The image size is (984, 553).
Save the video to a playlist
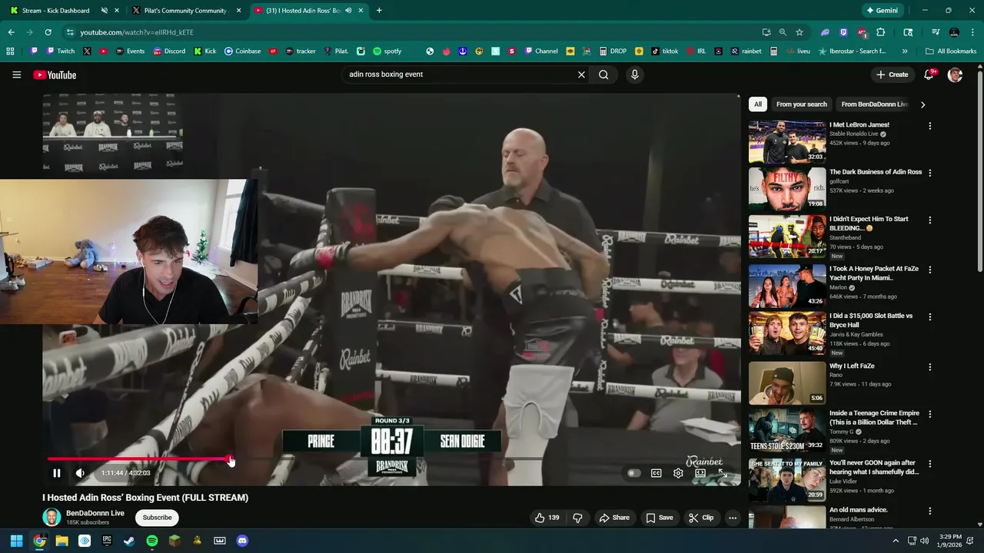pyautogui.click(x=659, y=518)
